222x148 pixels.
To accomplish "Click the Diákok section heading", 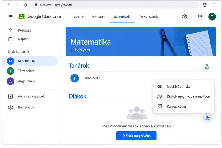I will (x=77, y=97).
